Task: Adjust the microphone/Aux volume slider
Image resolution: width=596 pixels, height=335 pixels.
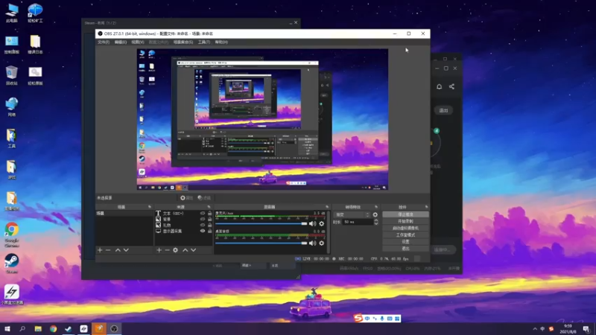Action: pyautogui.click(x=261, y=224)
